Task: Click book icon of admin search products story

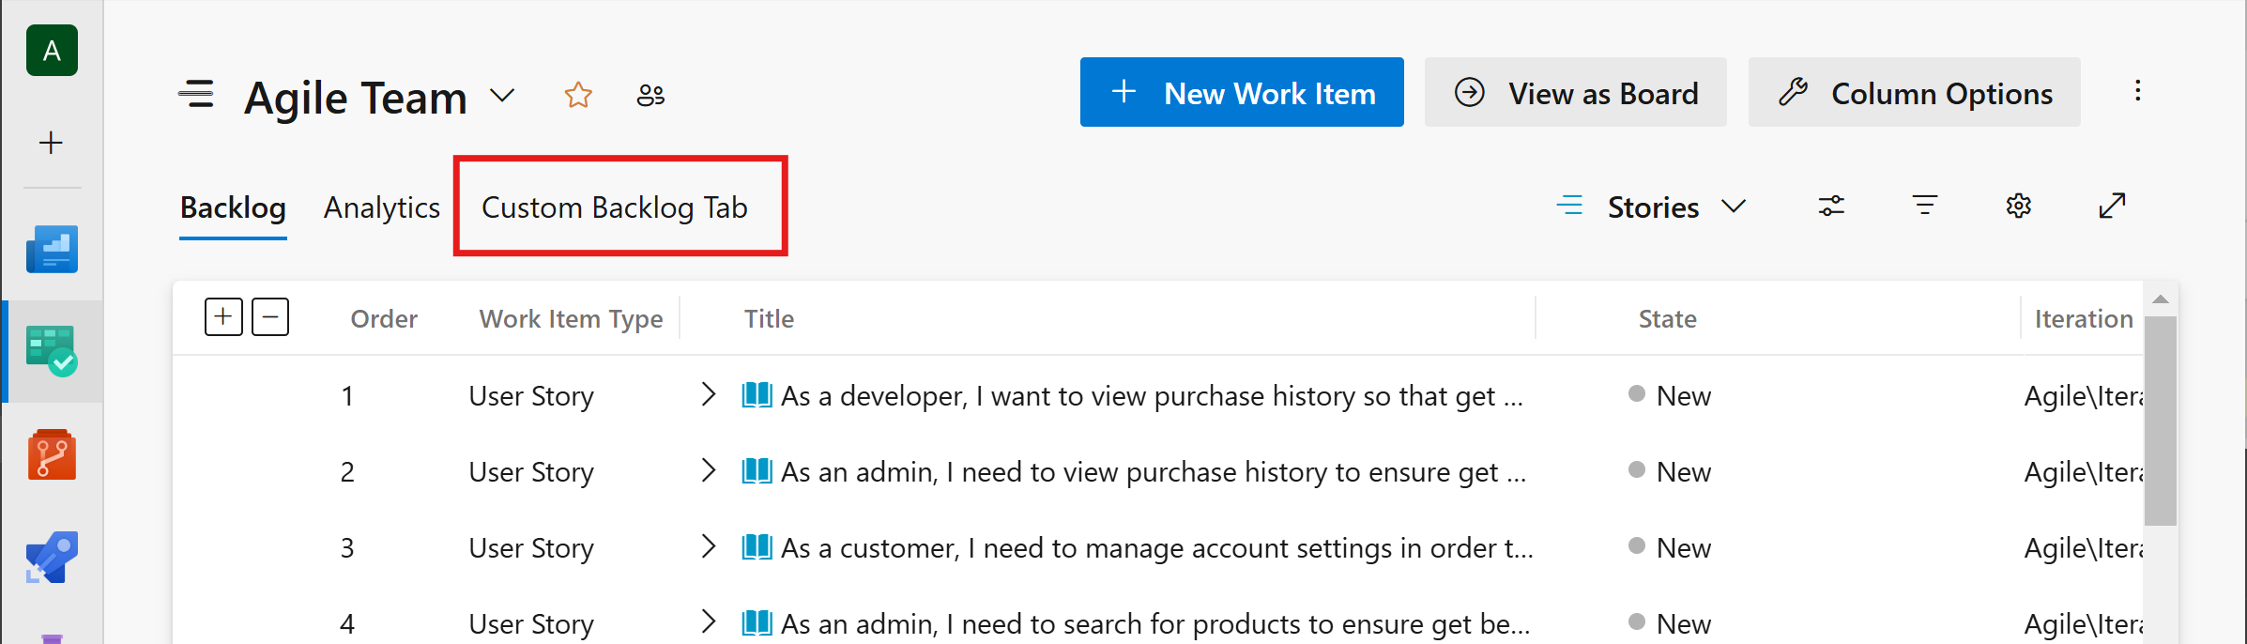Action: 757,623
